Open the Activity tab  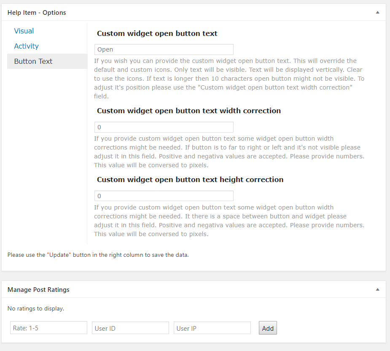26,46
